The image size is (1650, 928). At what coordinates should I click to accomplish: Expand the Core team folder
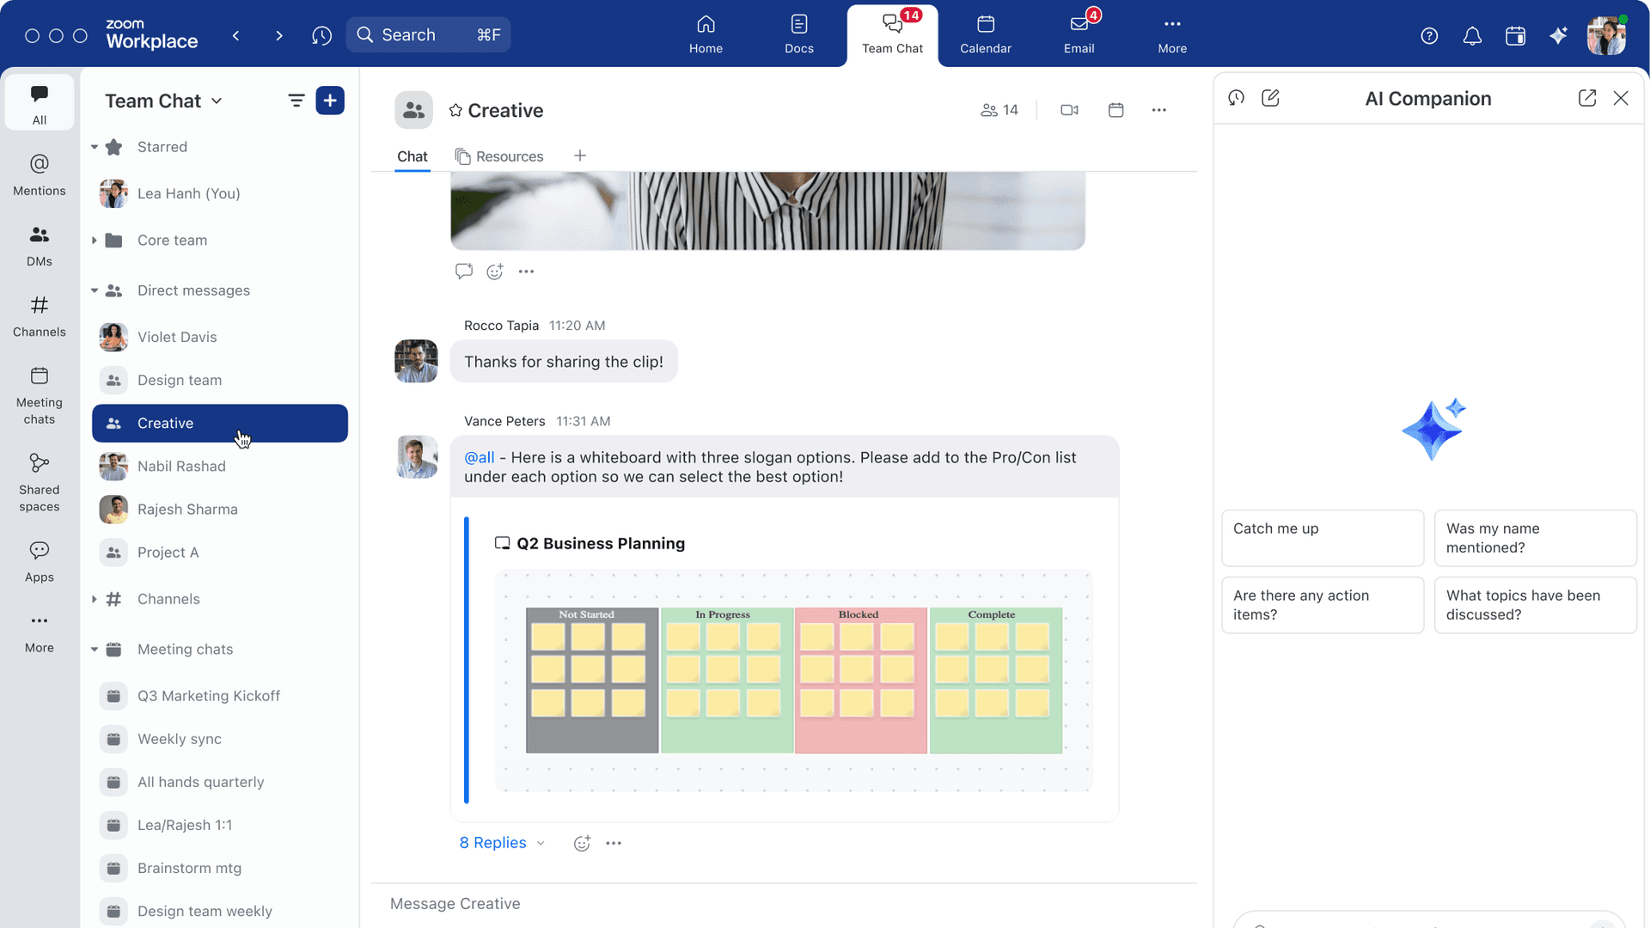pyautogui.click(x=95, y=240)
